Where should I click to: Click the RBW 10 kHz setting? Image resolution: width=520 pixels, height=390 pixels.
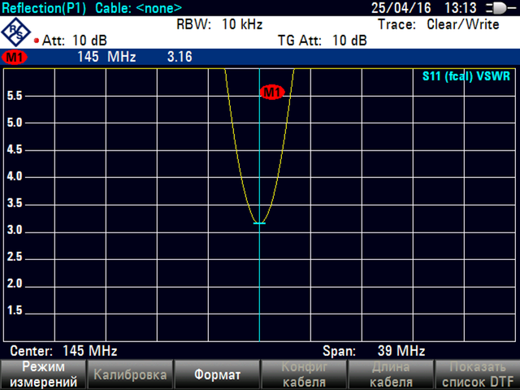219,24
